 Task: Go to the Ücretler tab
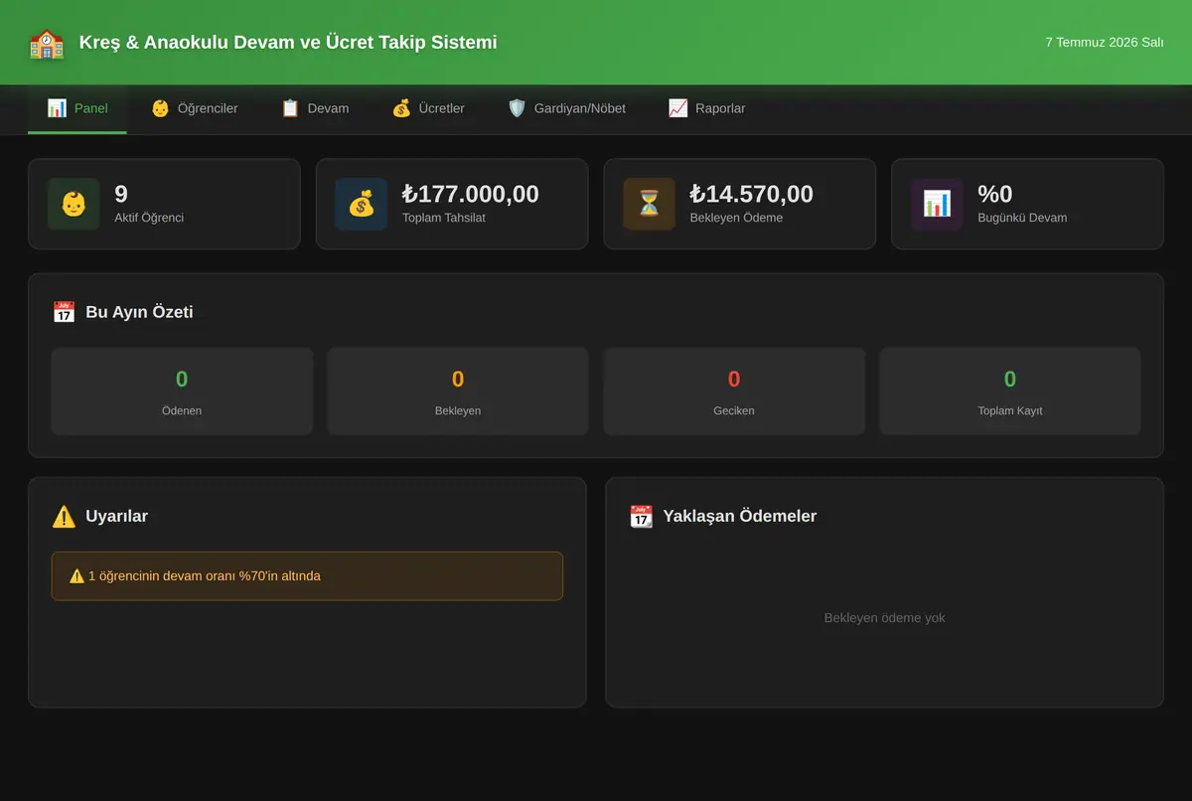(428, 108)
